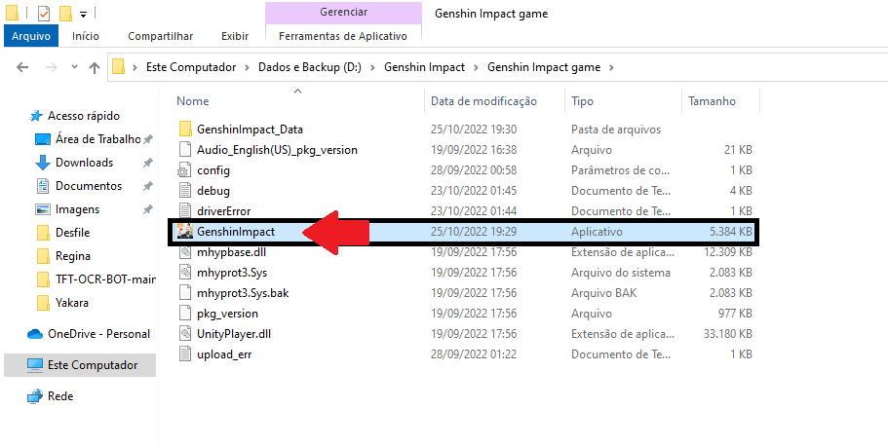Screen dimensions: 888x446
Task: Click the New Folder quick access toolbar icon
Action: [x=65, y=13]
